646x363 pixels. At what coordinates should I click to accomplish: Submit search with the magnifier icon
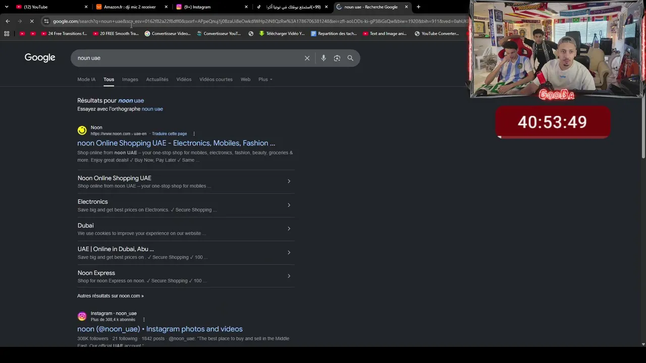tap(350, 58)
